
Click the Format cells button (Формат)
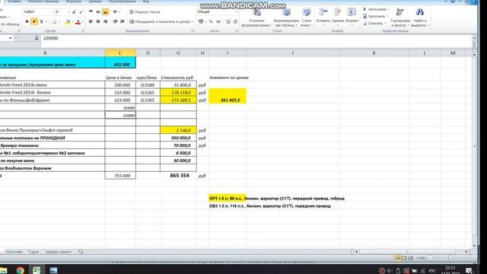pyautogui.click(x=352, y=16)
